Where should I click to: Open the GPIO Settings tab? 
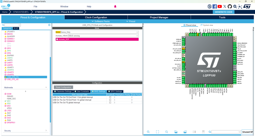point(115,91)
